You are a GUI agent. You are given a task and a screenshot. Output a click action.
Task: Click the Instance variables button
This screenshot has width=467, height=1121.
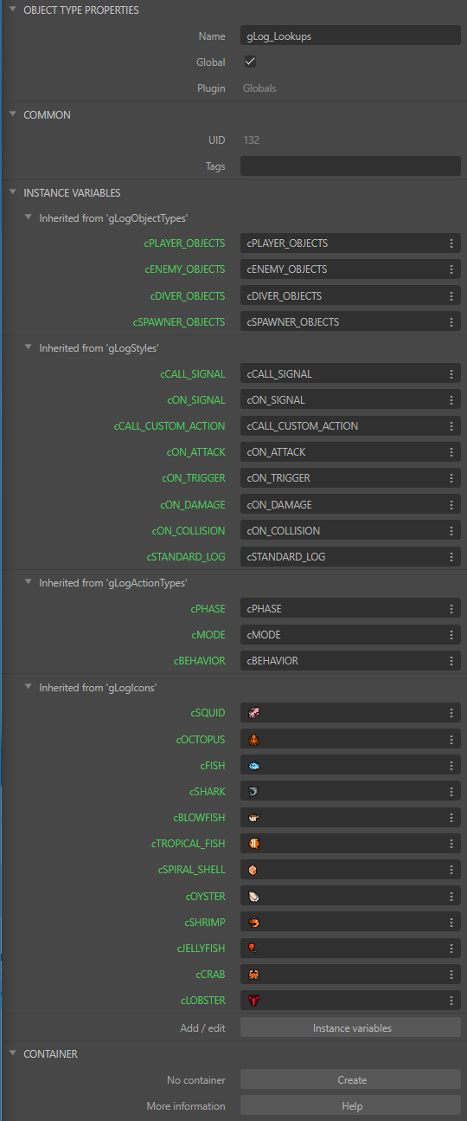[350, 1028]
